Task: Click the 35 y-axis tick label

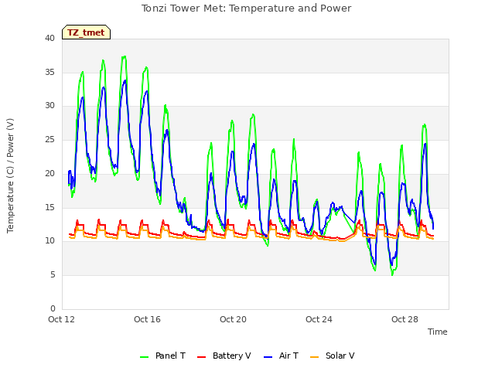Action: pyautogui.click(x=49, y=72)
